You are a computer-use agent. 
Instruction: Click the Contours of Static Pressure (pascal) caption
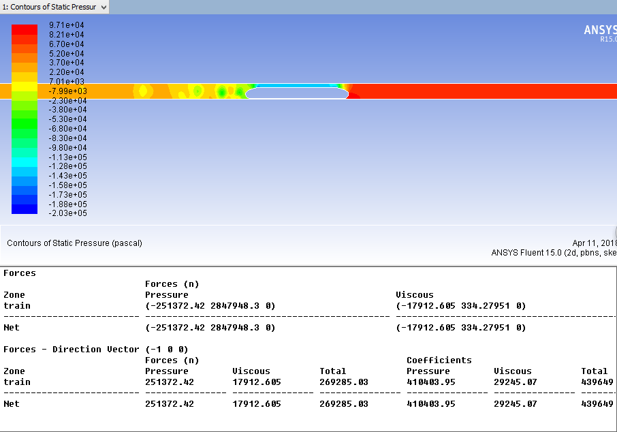(x=74, y=243)
